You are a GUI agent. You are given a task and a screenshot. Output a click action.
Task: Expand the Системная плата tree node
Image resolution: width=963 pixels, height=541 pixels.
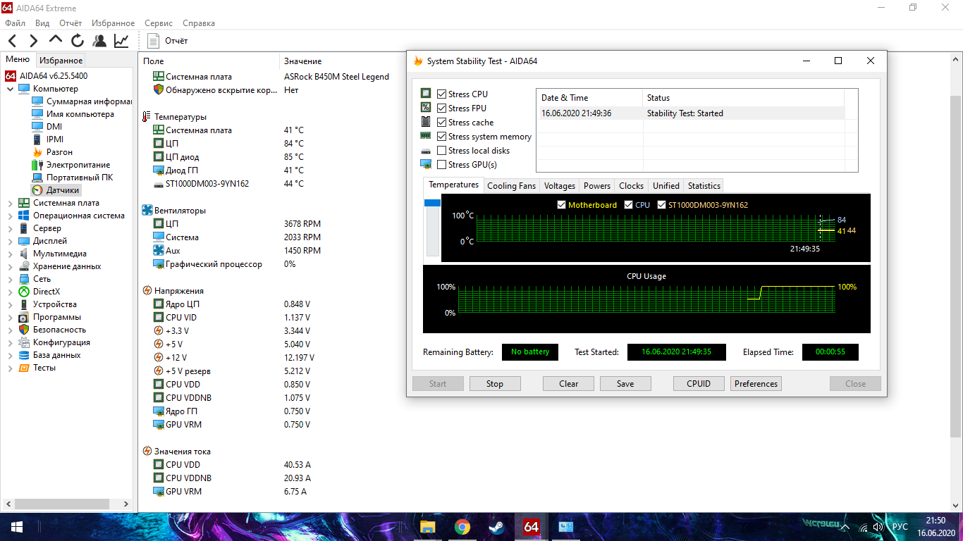(11, 203)
